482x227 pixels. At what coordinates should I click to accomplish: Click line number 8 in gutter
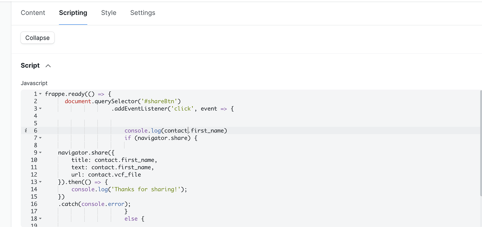coord(35,145)
